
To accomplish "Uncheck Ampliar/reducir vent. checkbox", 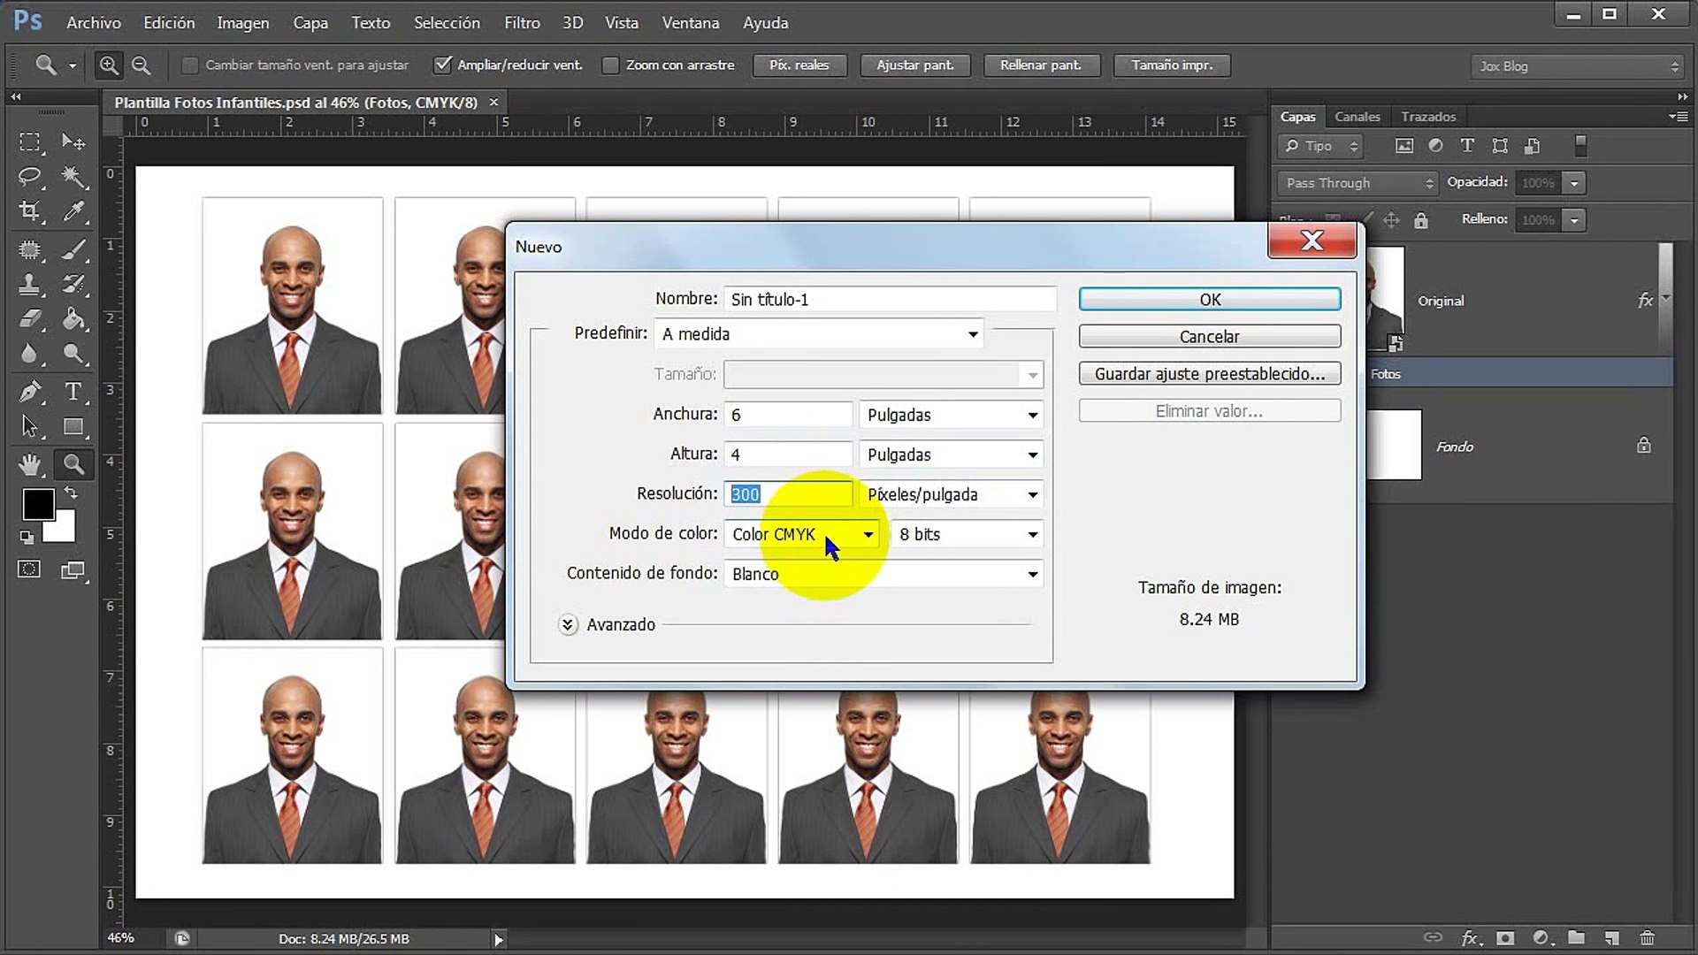I will click(x=443, y=65).
